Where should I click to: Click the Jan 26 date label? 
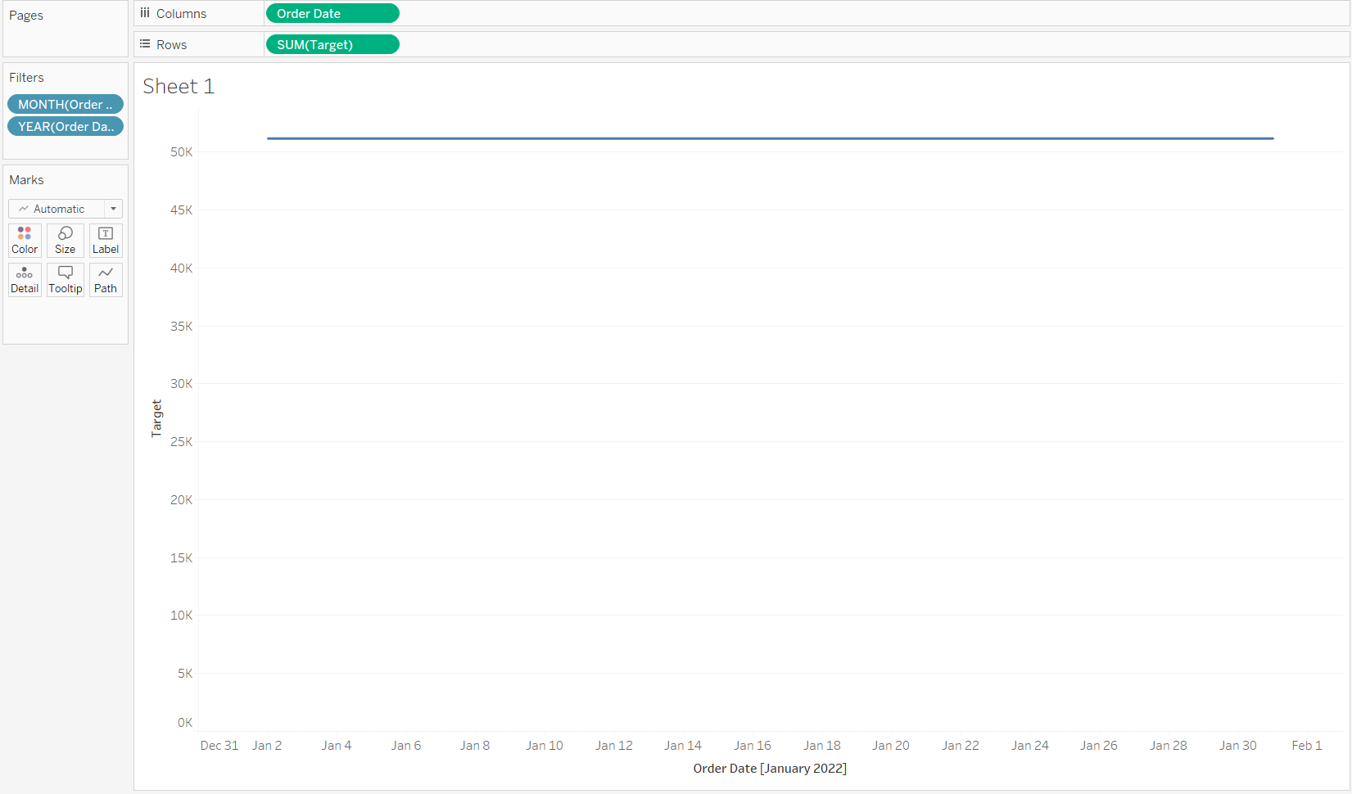pos(1099,745)
